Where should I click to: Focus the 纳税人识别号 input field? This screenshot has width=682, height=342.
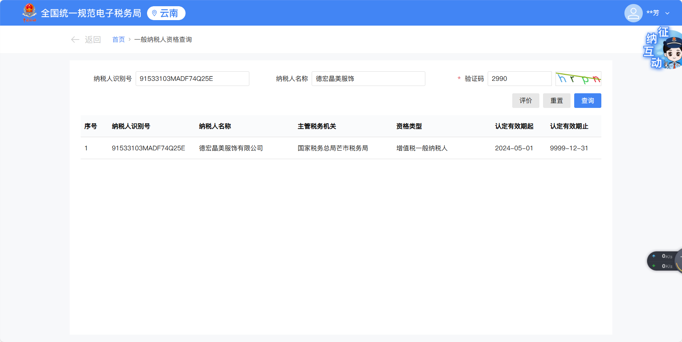192,79
